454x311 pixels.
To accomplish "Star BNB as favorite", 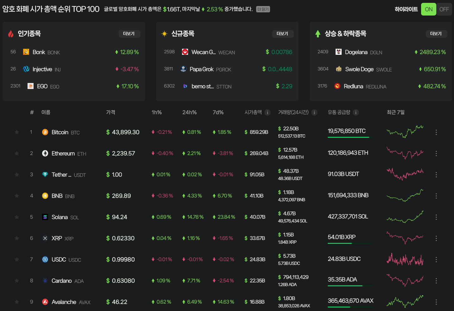I will 17,196.
